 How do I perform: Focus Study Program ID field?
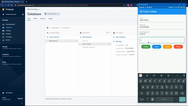click(x=162, y=34)
